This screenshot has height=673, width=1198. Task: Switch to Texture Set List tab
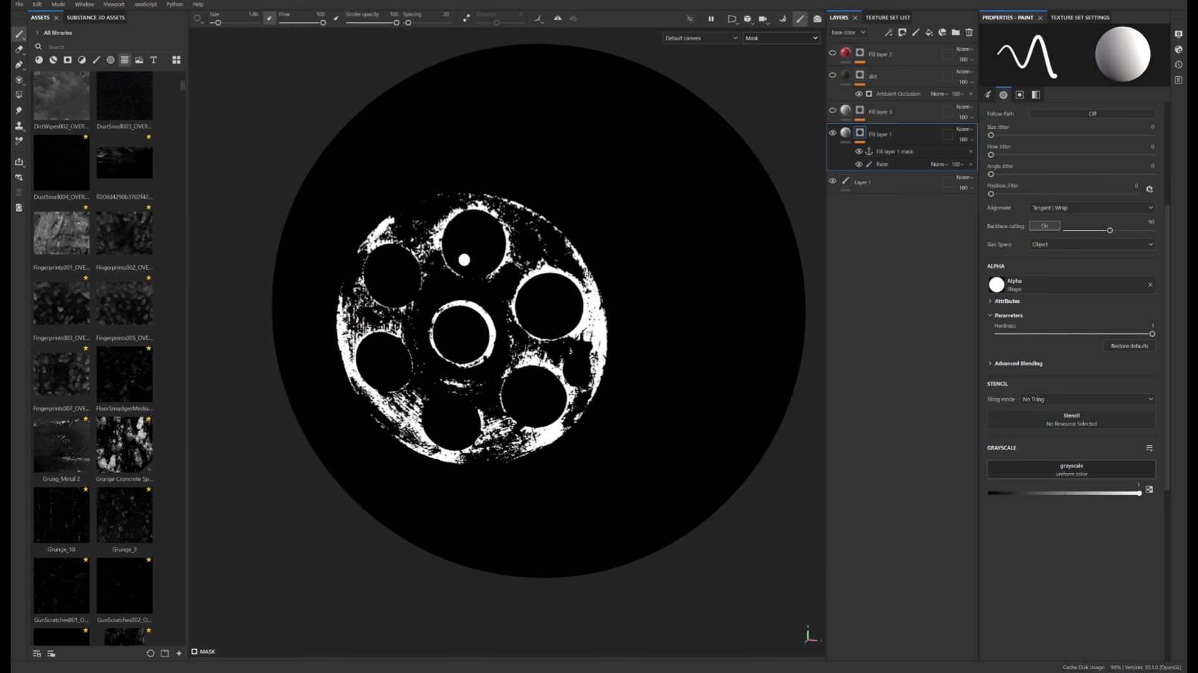pyautogui.click(x=888, y=17)
